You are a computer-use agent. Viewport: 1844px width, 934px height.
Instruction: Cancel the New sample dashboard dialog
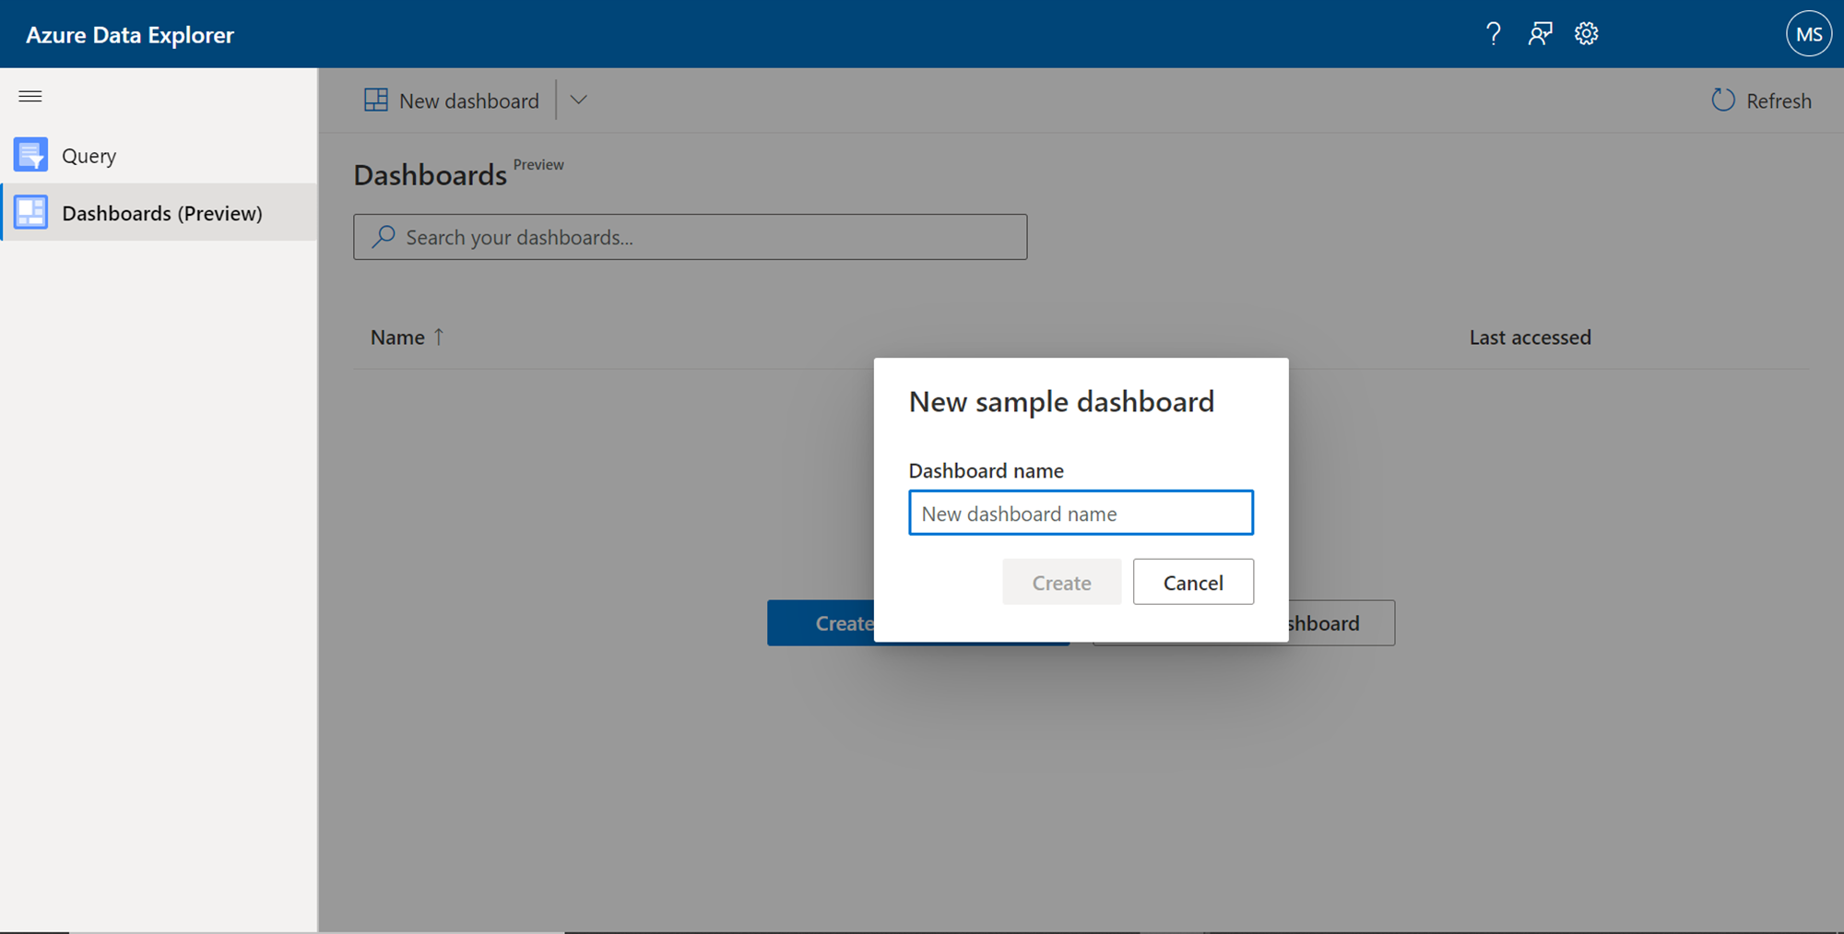[x=1193, y=582]
